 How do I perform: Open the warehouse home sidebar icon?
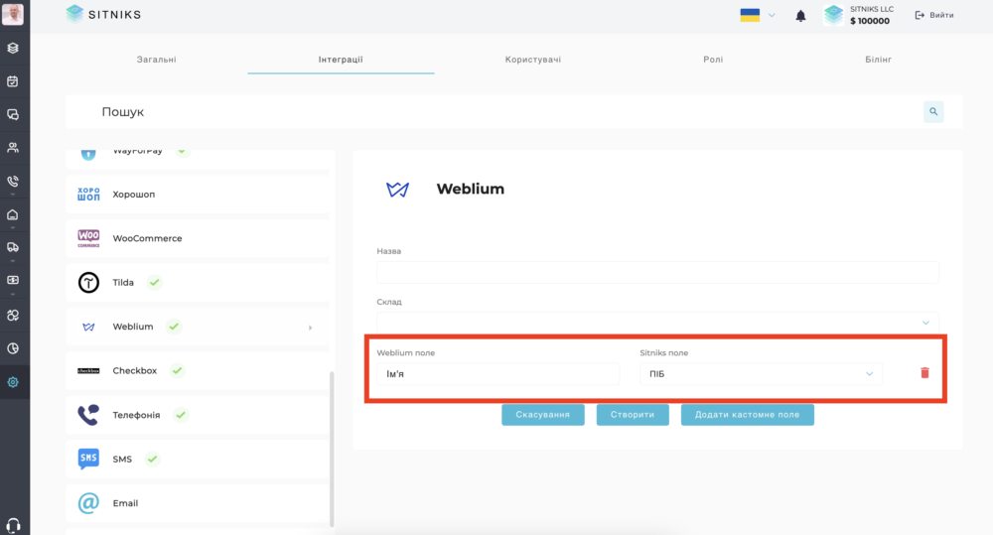click(13, 214)
